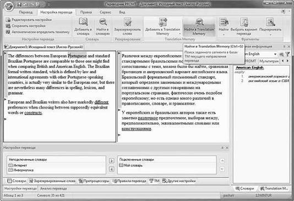Click the Редактировать настройки command

point(29,20)
